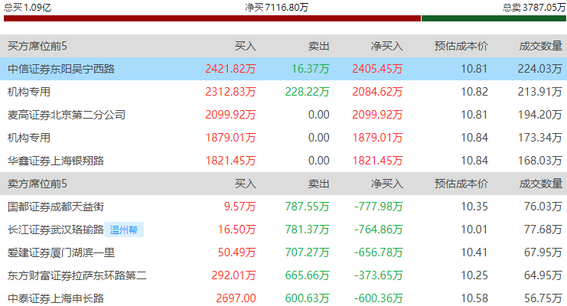Image resolution: width=567 pixels, height=306 pixels.
Task: Click net buy value 2084.62万
Action: tap(377, 92)
